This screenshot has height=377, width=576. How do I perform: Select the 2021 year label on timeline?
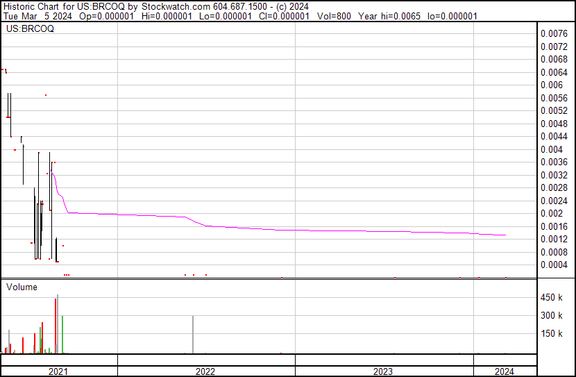click(59, 371)
